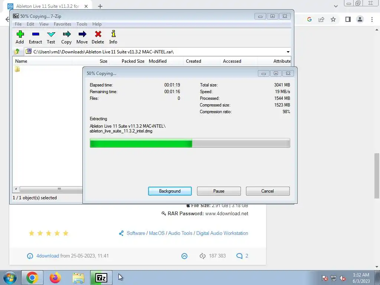Rate with the first star

coord(32,233)
